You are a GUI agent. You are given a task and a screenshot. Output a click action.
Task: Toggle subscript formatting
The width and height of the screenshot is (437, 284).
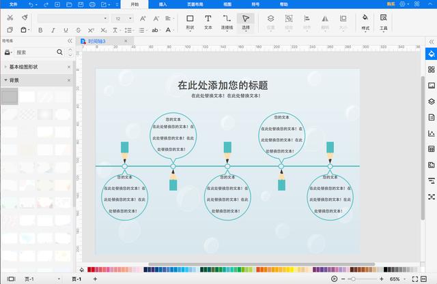coord(104,30)
